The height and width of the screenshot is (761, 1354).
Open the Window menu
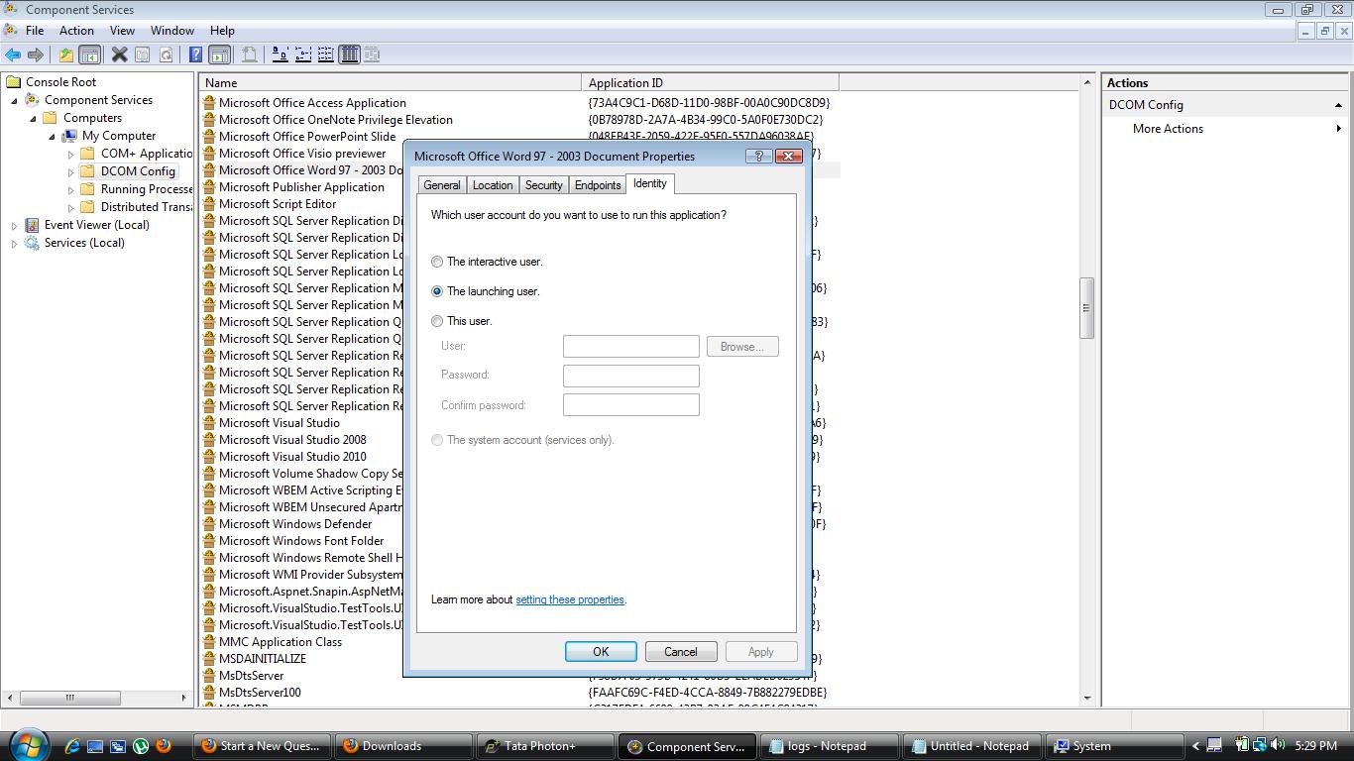[x=172, y=31]
